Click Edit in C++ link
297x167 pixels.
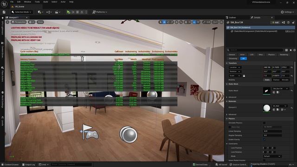(x=290, y=31)
